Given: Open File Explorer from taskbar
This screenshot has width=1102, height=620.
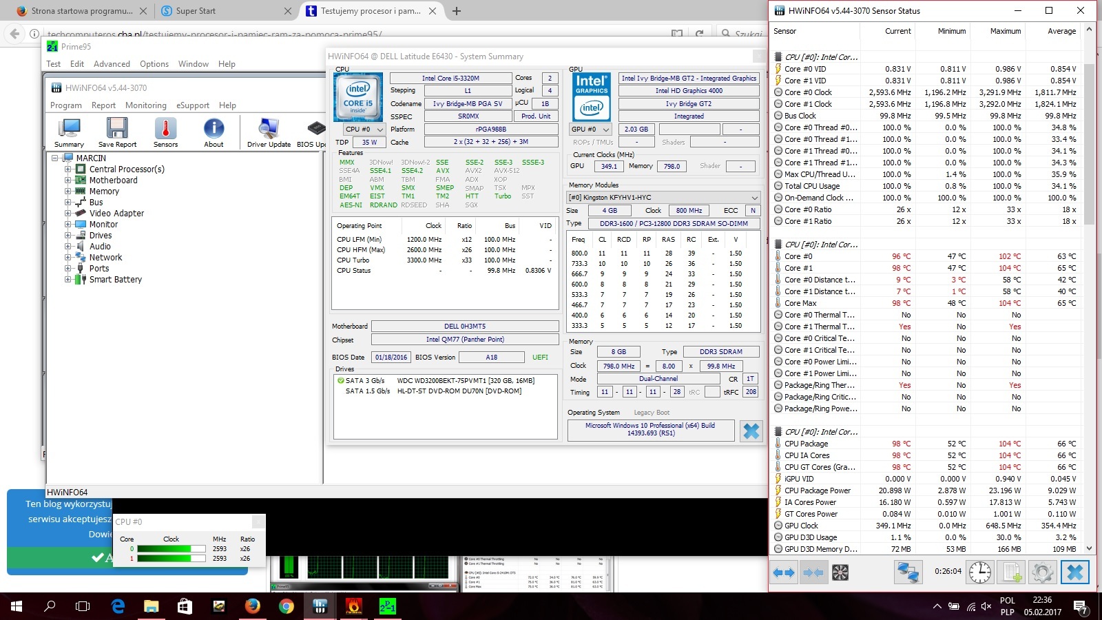Looking at the screenshot, I should (151, 606).
